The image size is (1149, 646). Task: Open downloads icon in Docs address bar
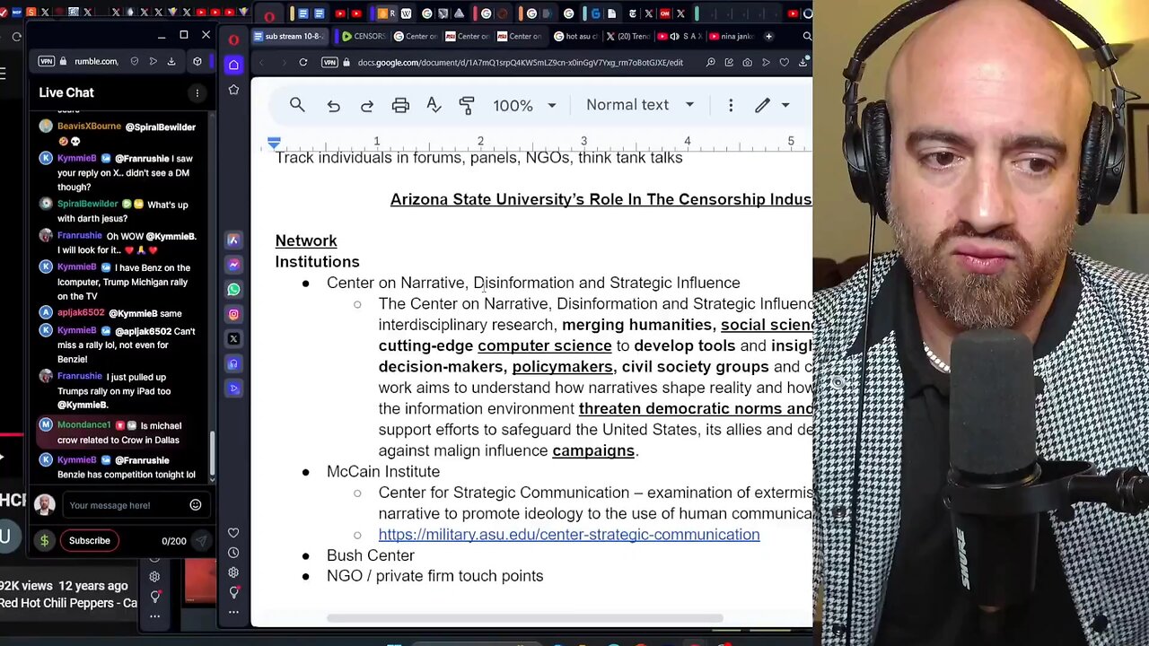[803, 62]
